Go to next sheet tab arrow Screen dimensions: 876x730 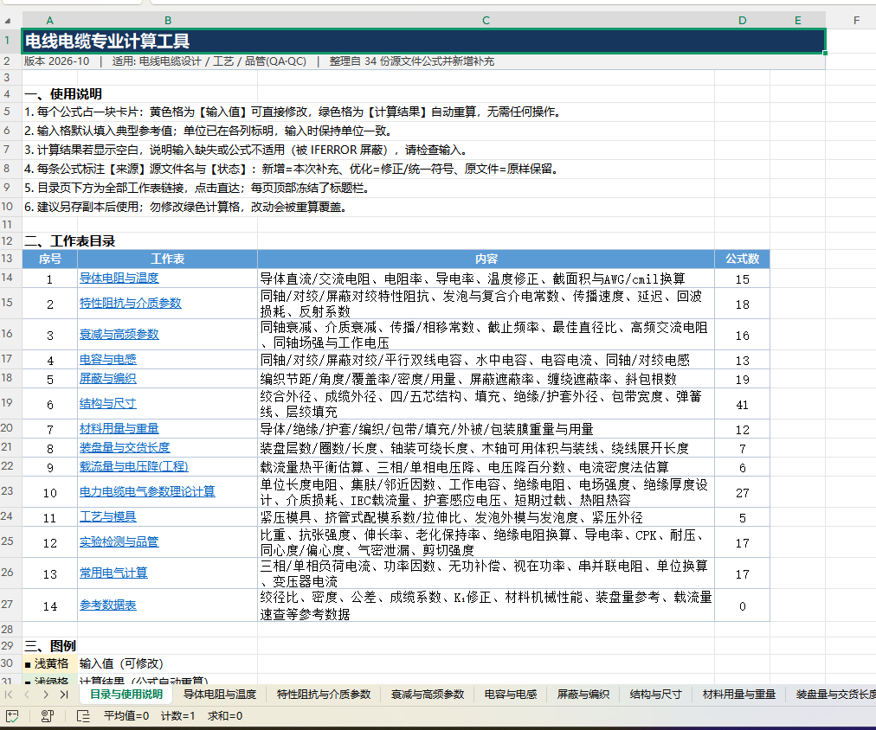tap(46, 695)
